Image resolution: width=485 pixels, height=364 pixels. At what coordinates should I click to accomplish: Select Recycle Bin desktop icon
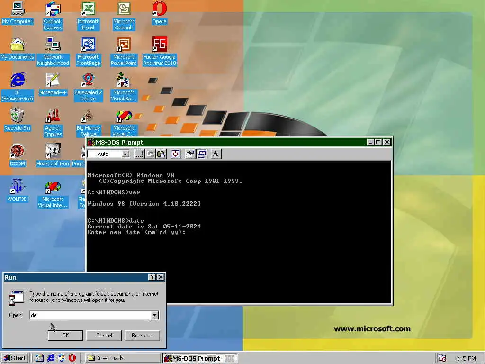tap(18, 120)
